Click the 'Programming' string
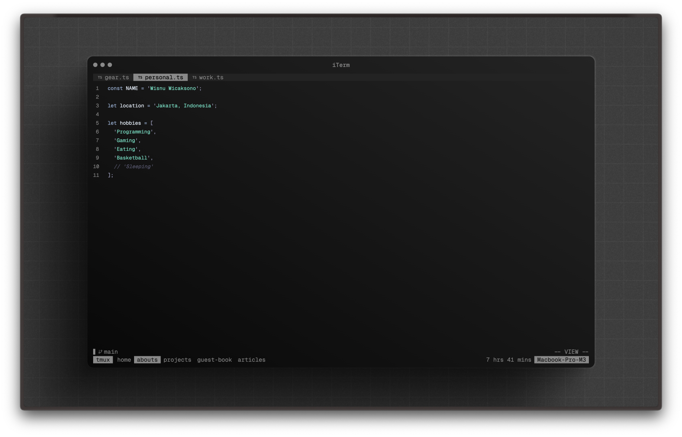This screenshot has height=437, width=682. click(133, 132)
